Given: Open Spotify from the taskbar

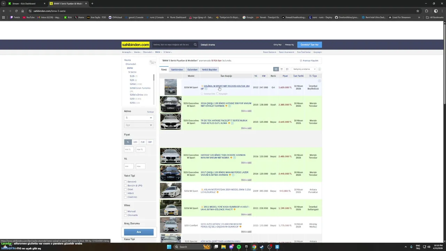Looking at the screenshot, I should click(239, 247).
